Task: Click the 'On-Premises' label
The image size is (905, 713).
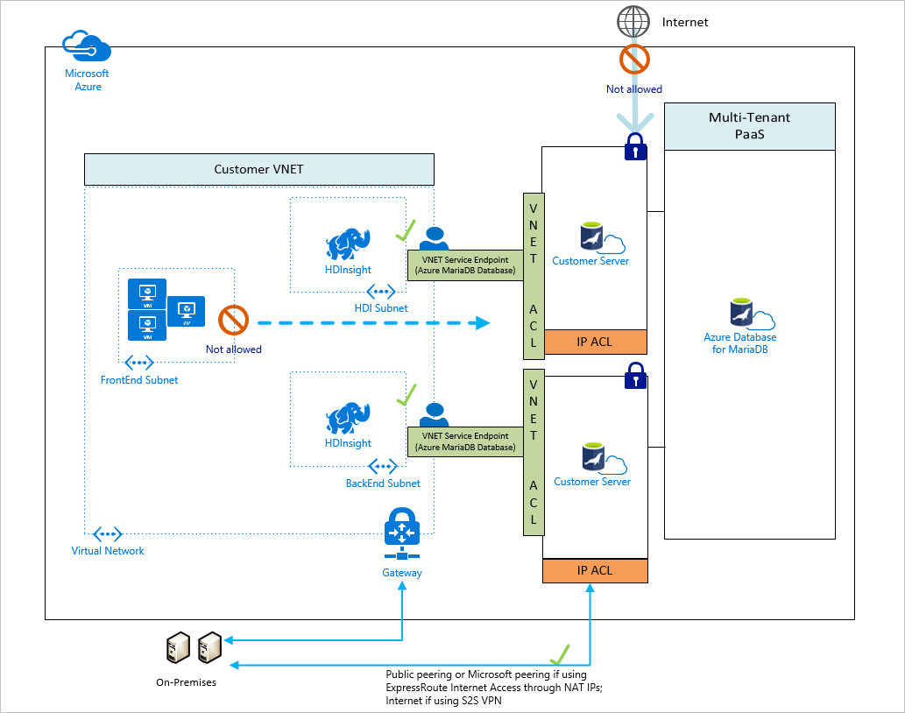Action: point(186,682)
